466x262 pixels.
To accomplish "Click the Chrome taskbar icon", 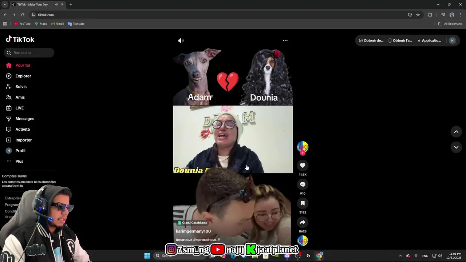I will 319,256.
